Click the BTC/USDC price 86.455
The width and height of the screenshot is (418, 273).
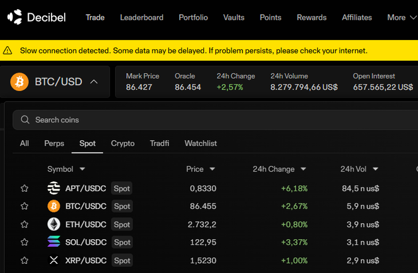pyautogui.click(x=203, y=206)
